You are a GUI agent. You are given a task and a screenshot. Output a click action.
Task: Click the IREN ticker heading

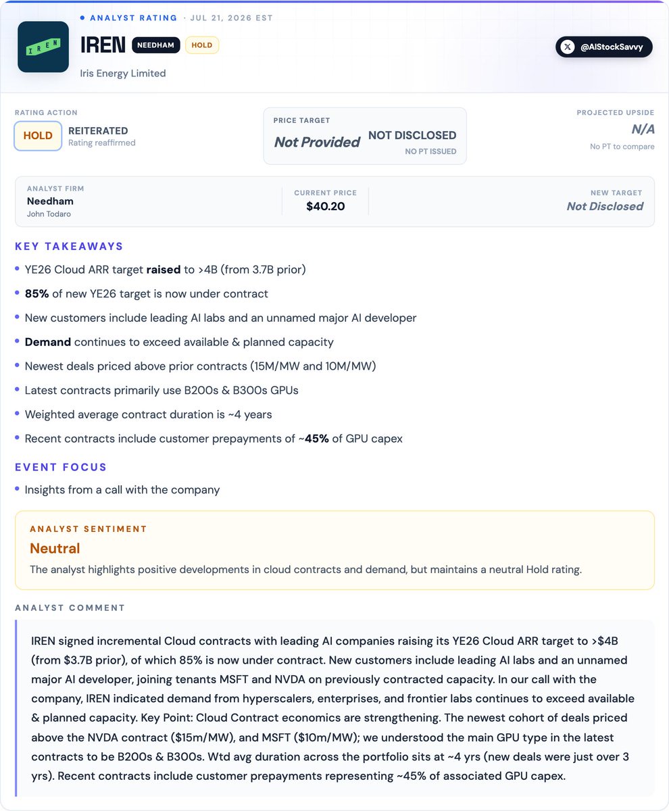click(x=103, y=45)
